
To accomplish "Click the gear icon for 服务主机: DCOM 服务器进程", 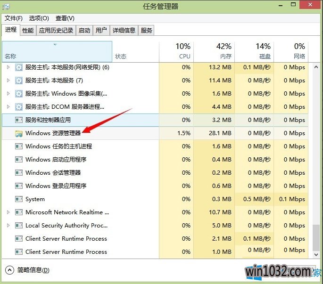I will (x=19, y=107).
